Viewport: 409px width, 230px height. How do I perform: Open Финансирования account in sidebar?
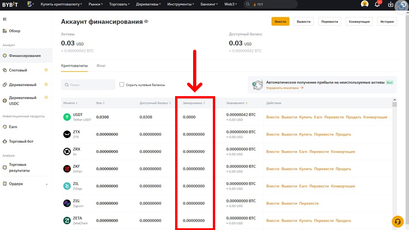pos(26,56)
